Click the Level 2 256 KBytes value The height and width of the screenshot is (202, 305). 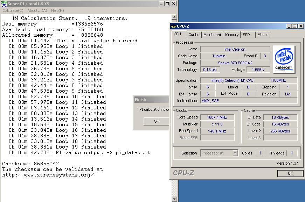pyautogui.click(x=280, y=131)
